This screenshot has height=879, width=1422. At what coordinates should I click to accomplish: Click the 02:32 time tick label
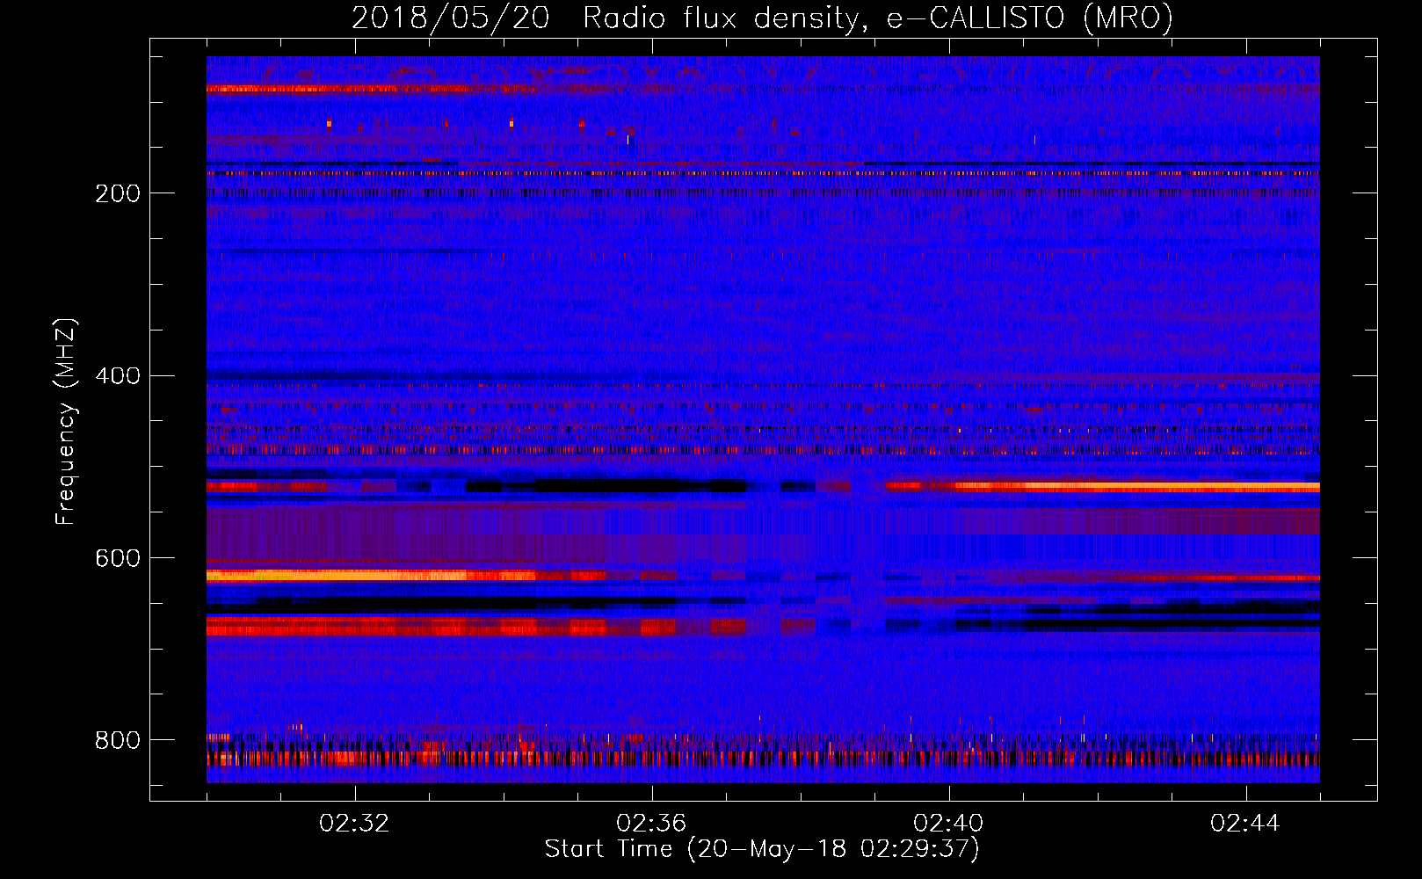(354, 824)
